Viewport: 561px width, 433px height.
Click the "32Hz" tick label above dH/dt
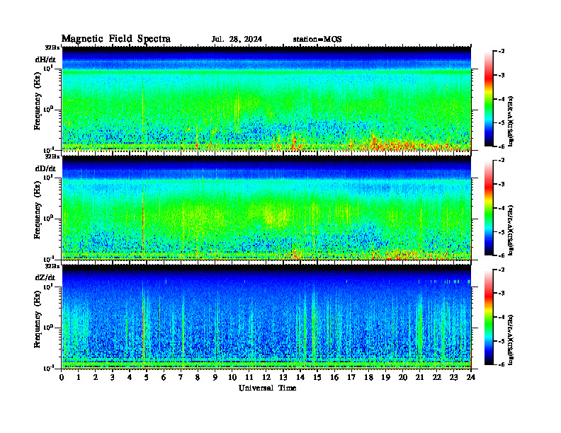[52, 47]
